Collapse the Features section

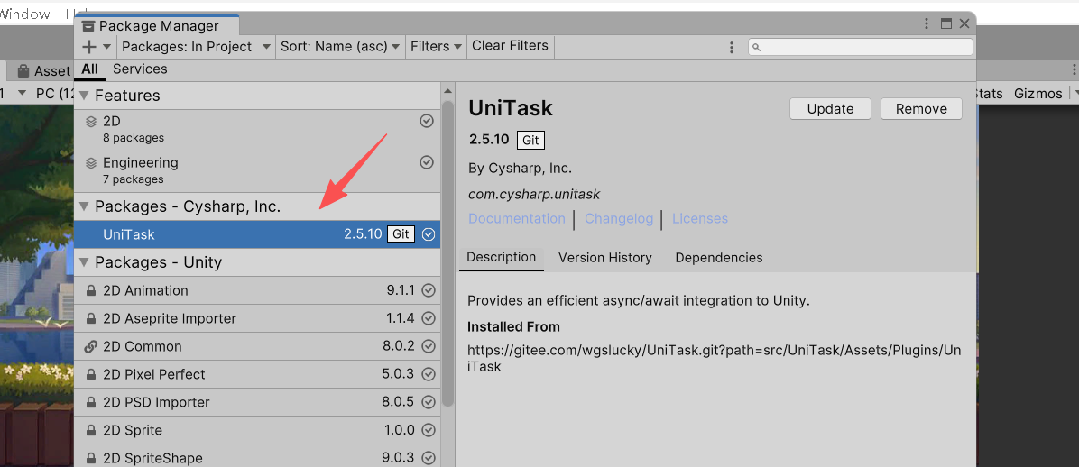coord(85,96)
